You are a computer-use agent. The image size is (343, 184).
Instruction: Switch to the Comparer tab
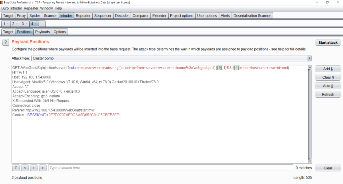[x=141, y=15]
